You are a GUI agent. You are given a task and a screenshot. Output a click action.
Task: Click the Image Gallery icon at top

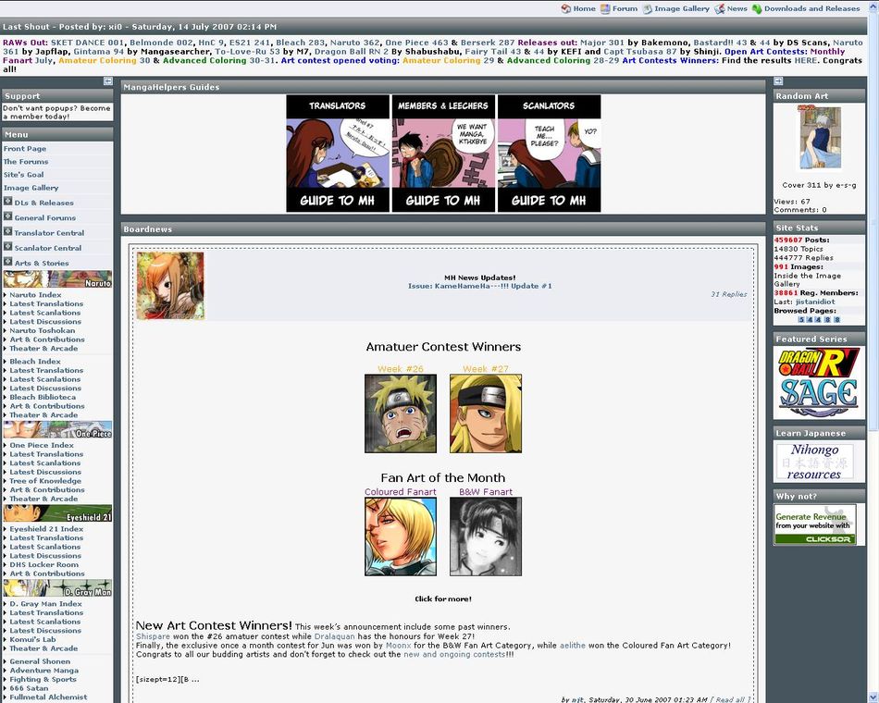pos(647,8)
